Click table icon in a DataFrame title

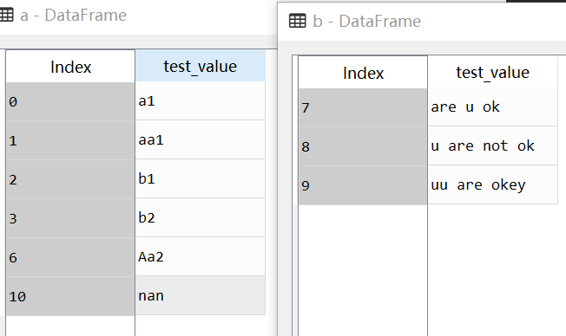click(6, 15)
